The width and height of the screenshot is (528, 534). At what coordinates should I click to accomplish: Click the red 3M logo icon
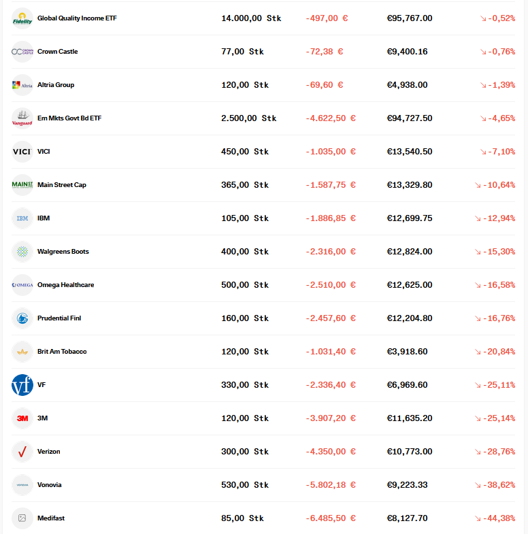point(22,418)
